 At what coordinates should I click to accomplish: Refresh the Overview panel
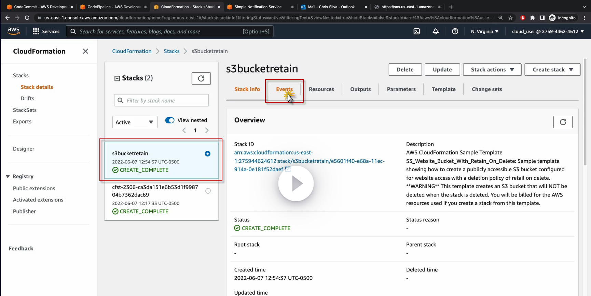563,122
